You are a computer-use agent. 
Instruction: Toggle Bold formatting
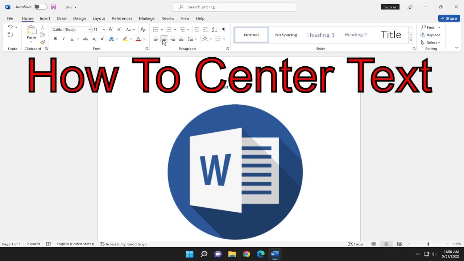(55, 39)
